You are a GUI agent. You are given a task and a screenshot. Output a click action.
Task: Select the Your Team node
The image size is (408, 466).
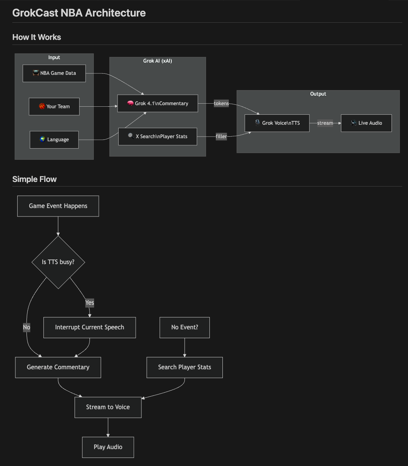tap(54, 106)
